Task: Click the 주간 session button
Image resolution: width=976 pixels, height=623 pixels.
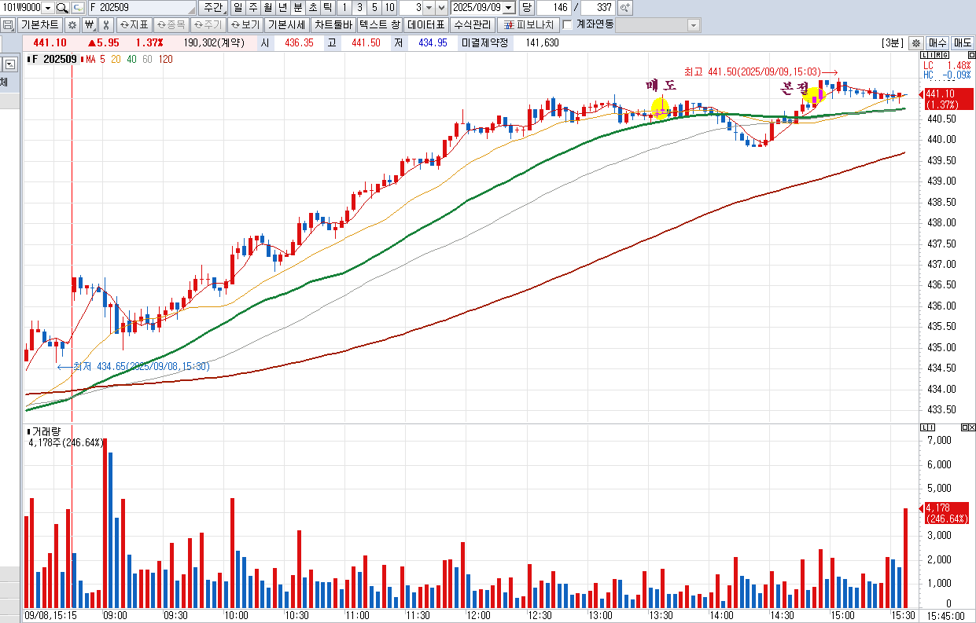Action: [x=212, y=8]
